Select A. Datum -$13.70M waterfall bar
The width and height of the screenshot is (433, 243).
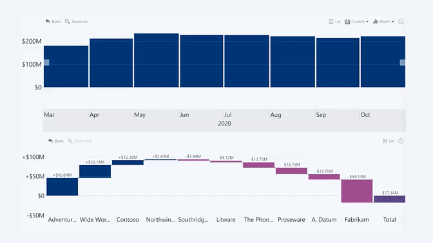click(324, 177)
